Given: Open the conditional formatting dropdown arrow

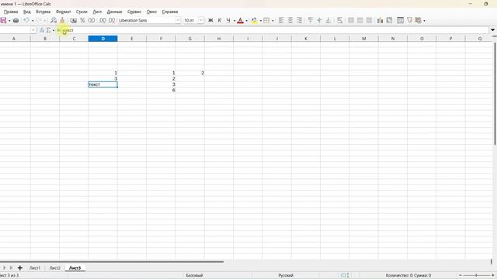Looking at the screenshot, I should [424, 21].
